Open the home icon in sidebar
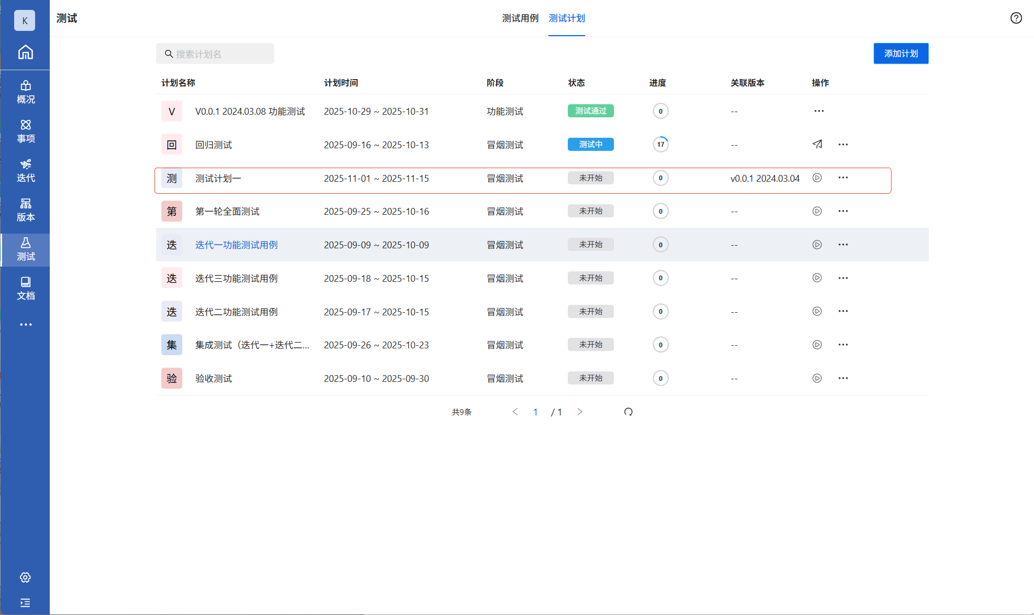The image size is (1034, 615). pos(25,52)
